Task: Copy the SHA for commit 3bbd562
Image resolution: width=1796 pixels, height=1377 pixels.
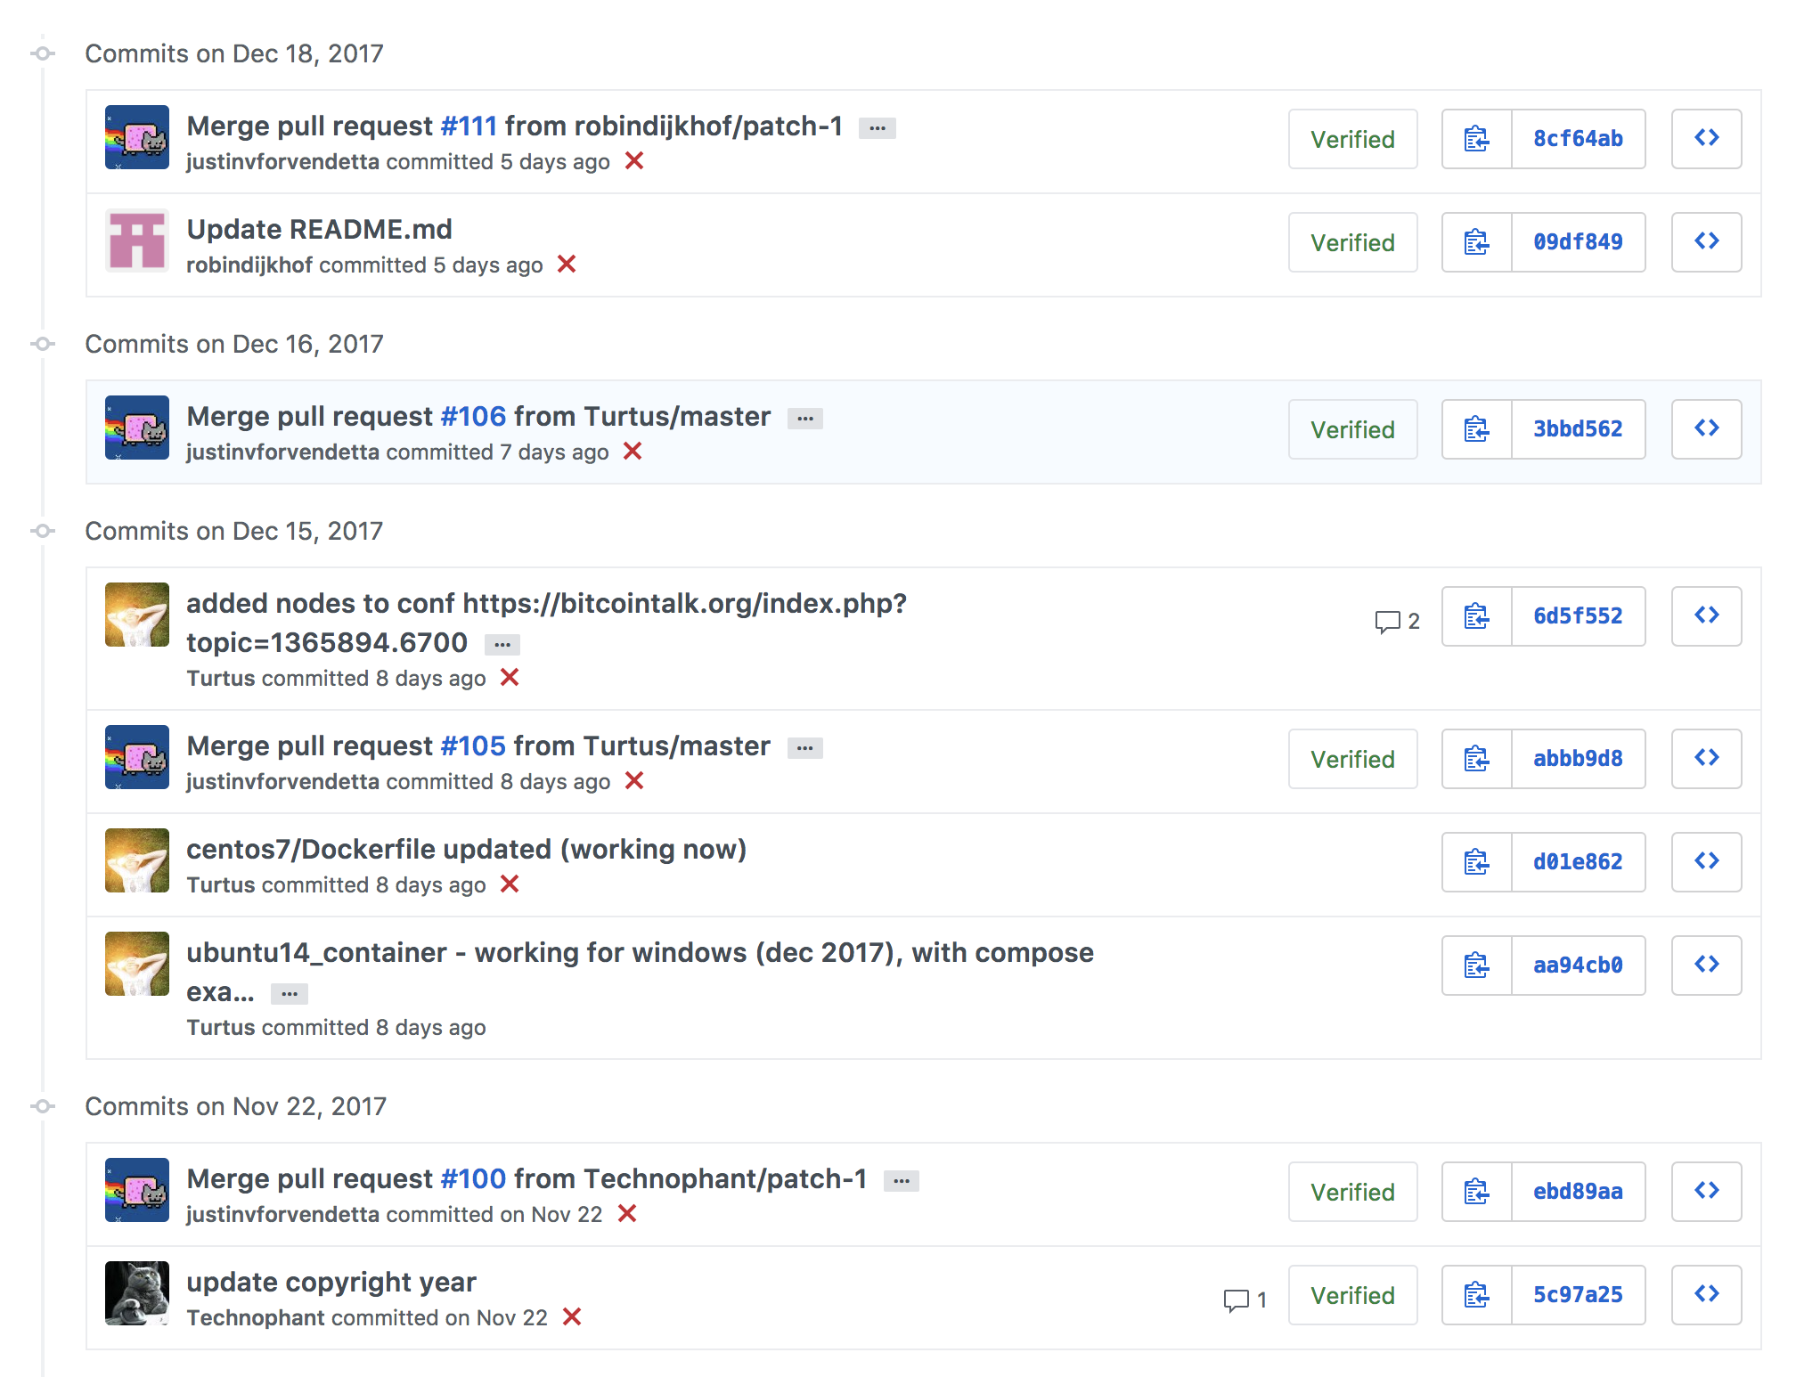Action: pyautogui.click(x=1474, y=429)
